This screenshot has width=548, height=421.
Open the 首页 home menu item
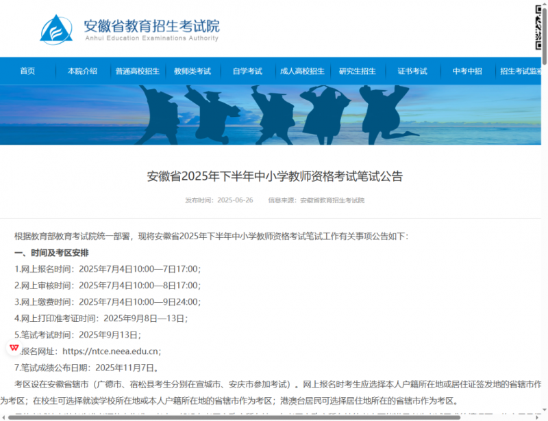point(27,71)
